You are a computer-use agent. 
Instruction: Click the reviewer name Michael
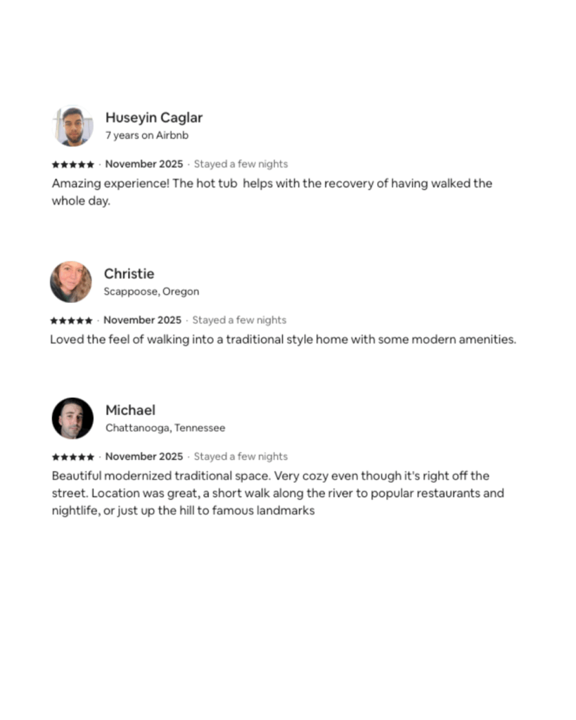[130, 410]
